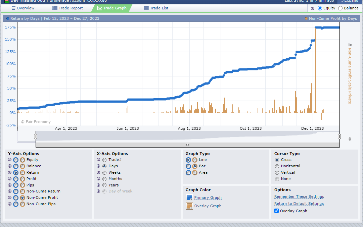Screen dimensions: 363x227
Task: Click info icon next to Years X-axis option
Action: coord(98,185)
